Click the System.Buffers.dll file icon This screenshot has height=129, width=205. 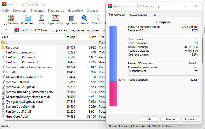tap(3, 82)
